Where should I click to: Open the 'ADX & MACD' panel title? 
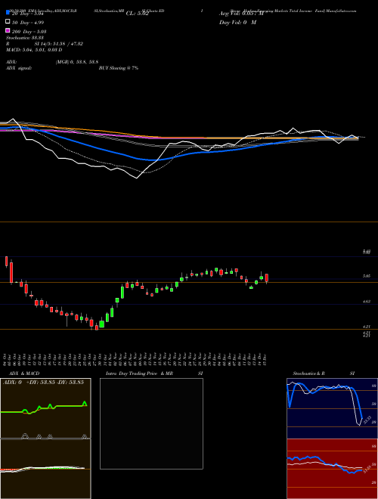pyautogui.click(x=24, y=373)
